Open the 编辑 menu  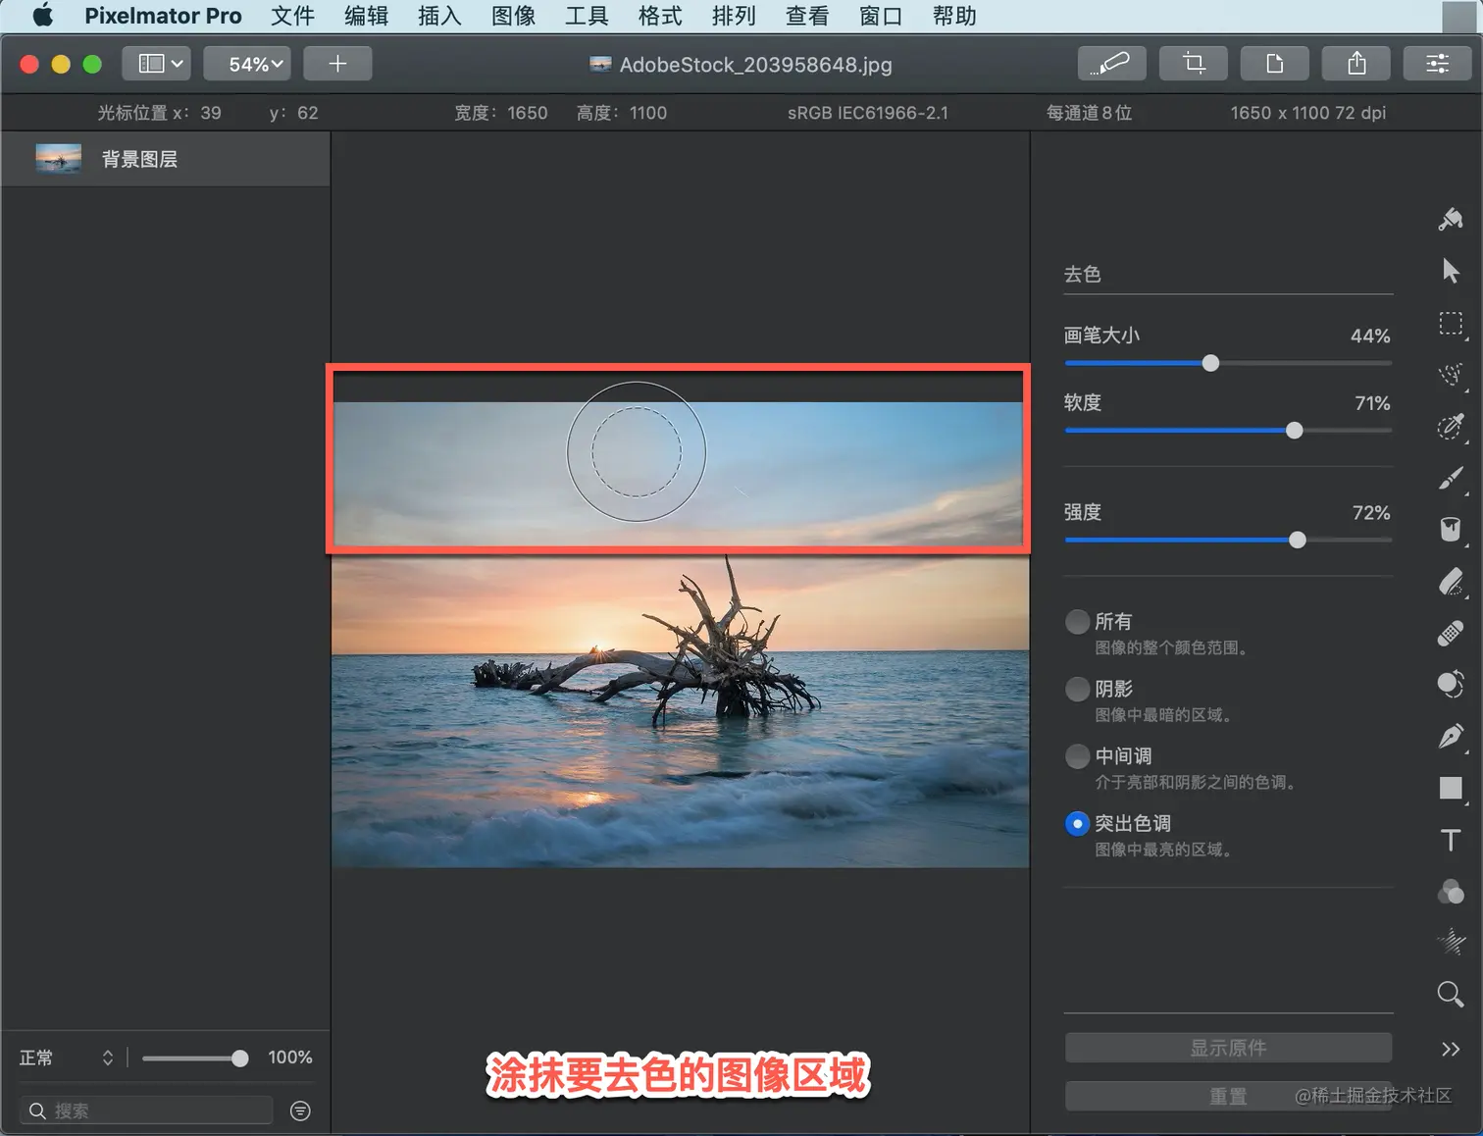(366, 16)
